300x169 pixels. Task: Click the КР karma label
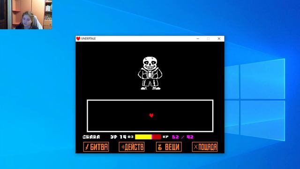pos(165,137)
